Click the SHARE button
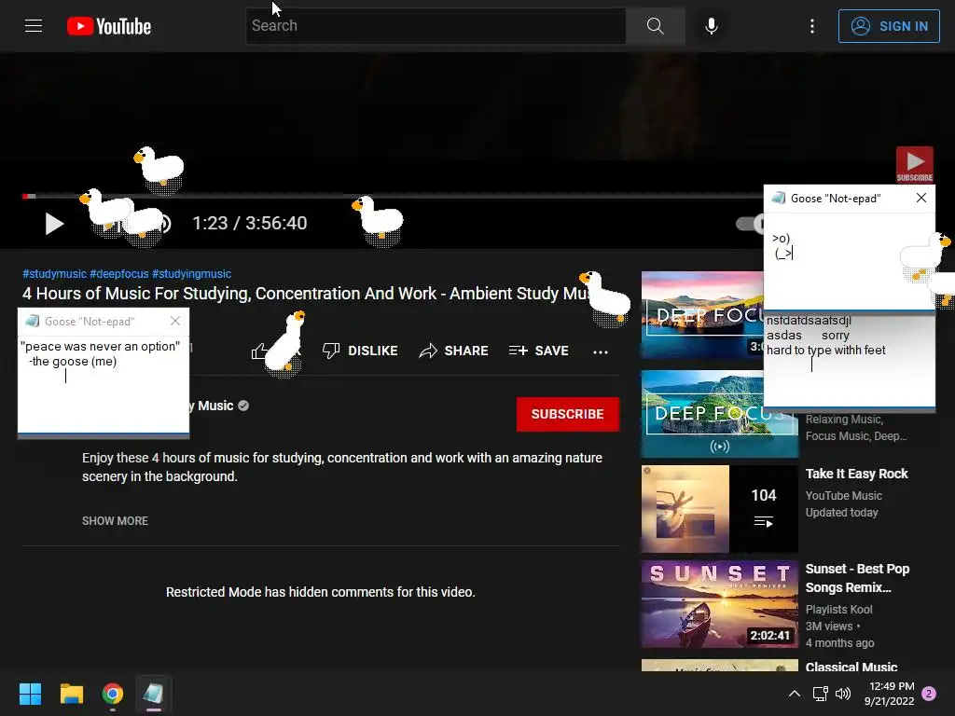This screenshot has width=955, height=716. (454, 351)
